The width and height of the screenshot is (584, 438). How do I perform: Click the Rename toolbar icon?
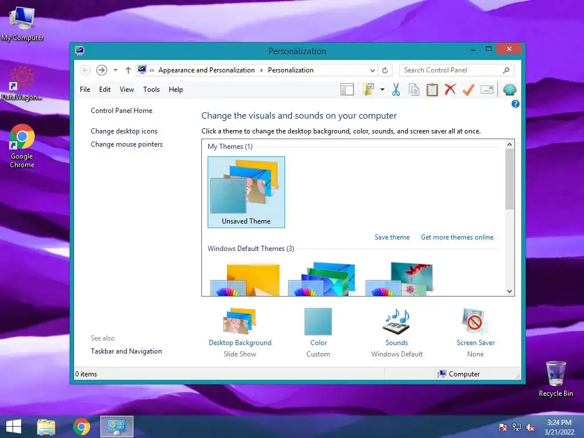tap(487, 90)
